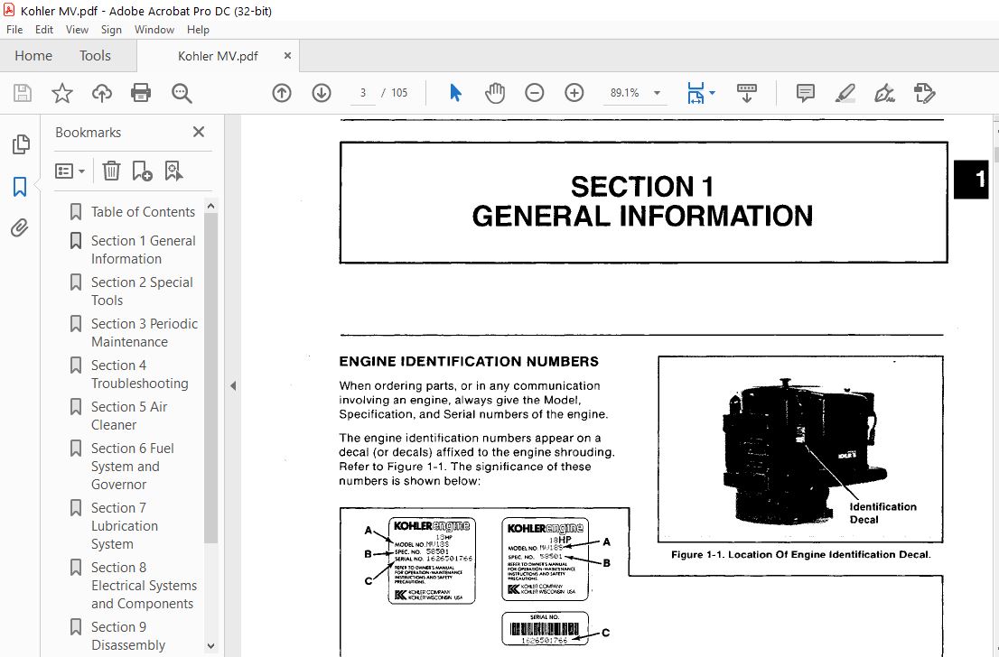999x657 pixels.
Task: Zoom out with the minus icon
Action: click(534, 93)
